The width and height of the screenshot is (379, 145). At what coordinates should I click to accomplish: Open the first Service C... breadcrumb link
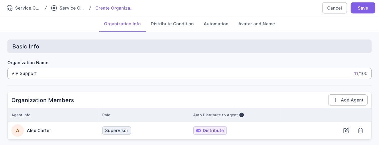pyautogui.click(x=27, y=8)
